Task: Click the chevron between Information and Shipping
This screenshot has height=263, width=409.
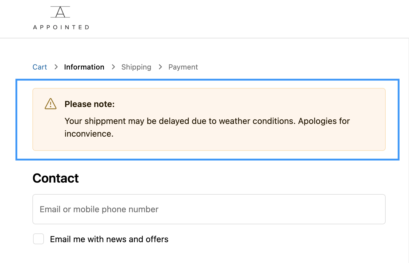Action: tap(113, 67)
